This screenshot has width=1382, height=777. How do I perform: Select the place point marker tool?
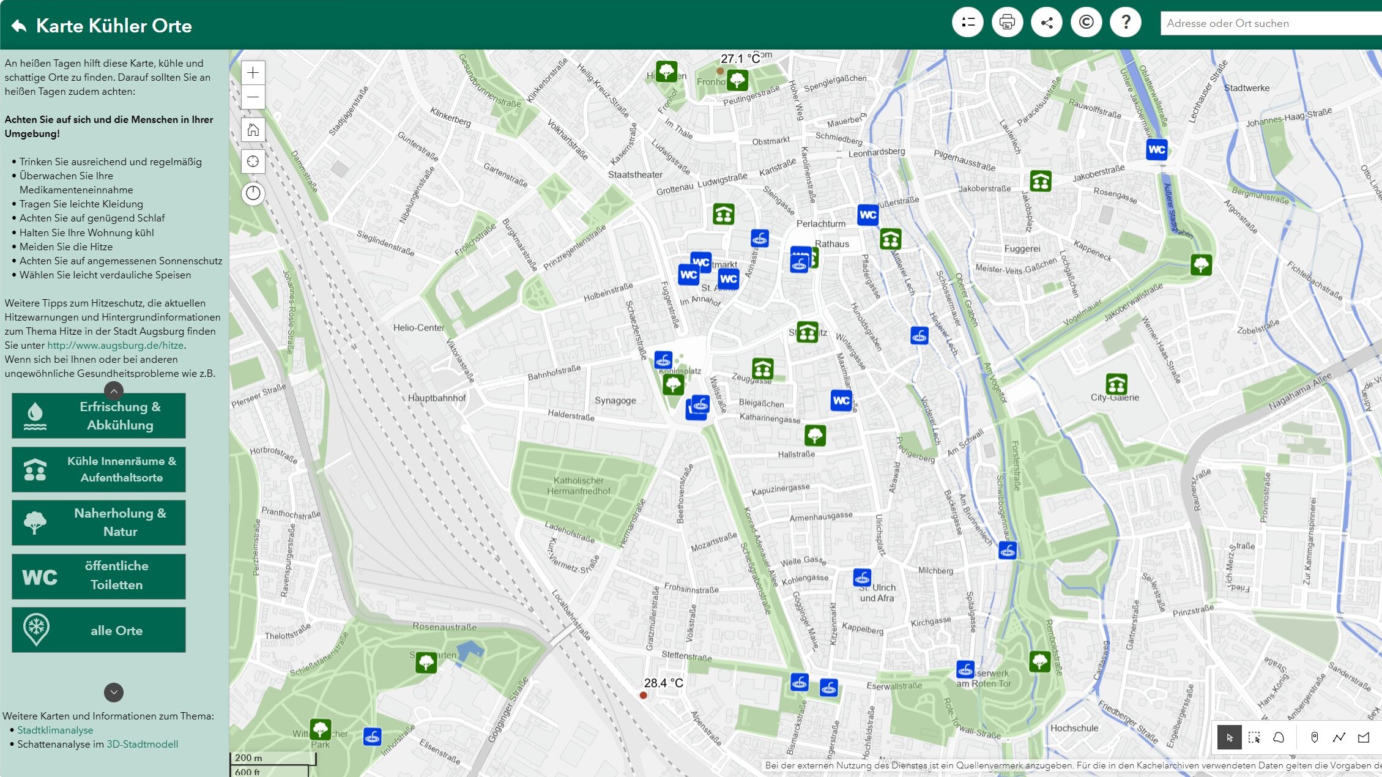tap(1314, 737)
